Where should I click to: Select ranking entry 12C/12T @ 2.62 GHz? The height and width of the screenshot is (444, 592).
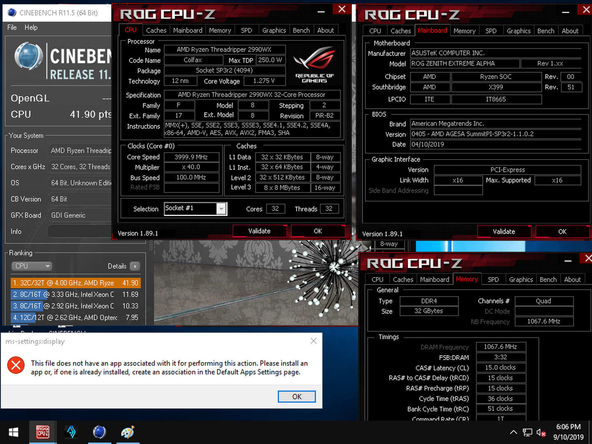pyautogui.click(x=76, y=317)
